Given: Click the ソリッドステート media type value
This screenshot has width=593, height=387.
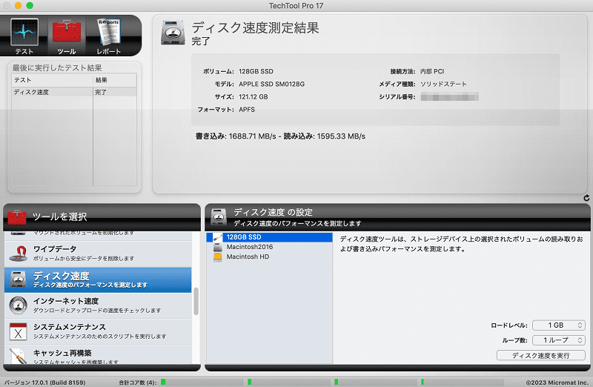Looking at the screenshot, I should (443, 84).
